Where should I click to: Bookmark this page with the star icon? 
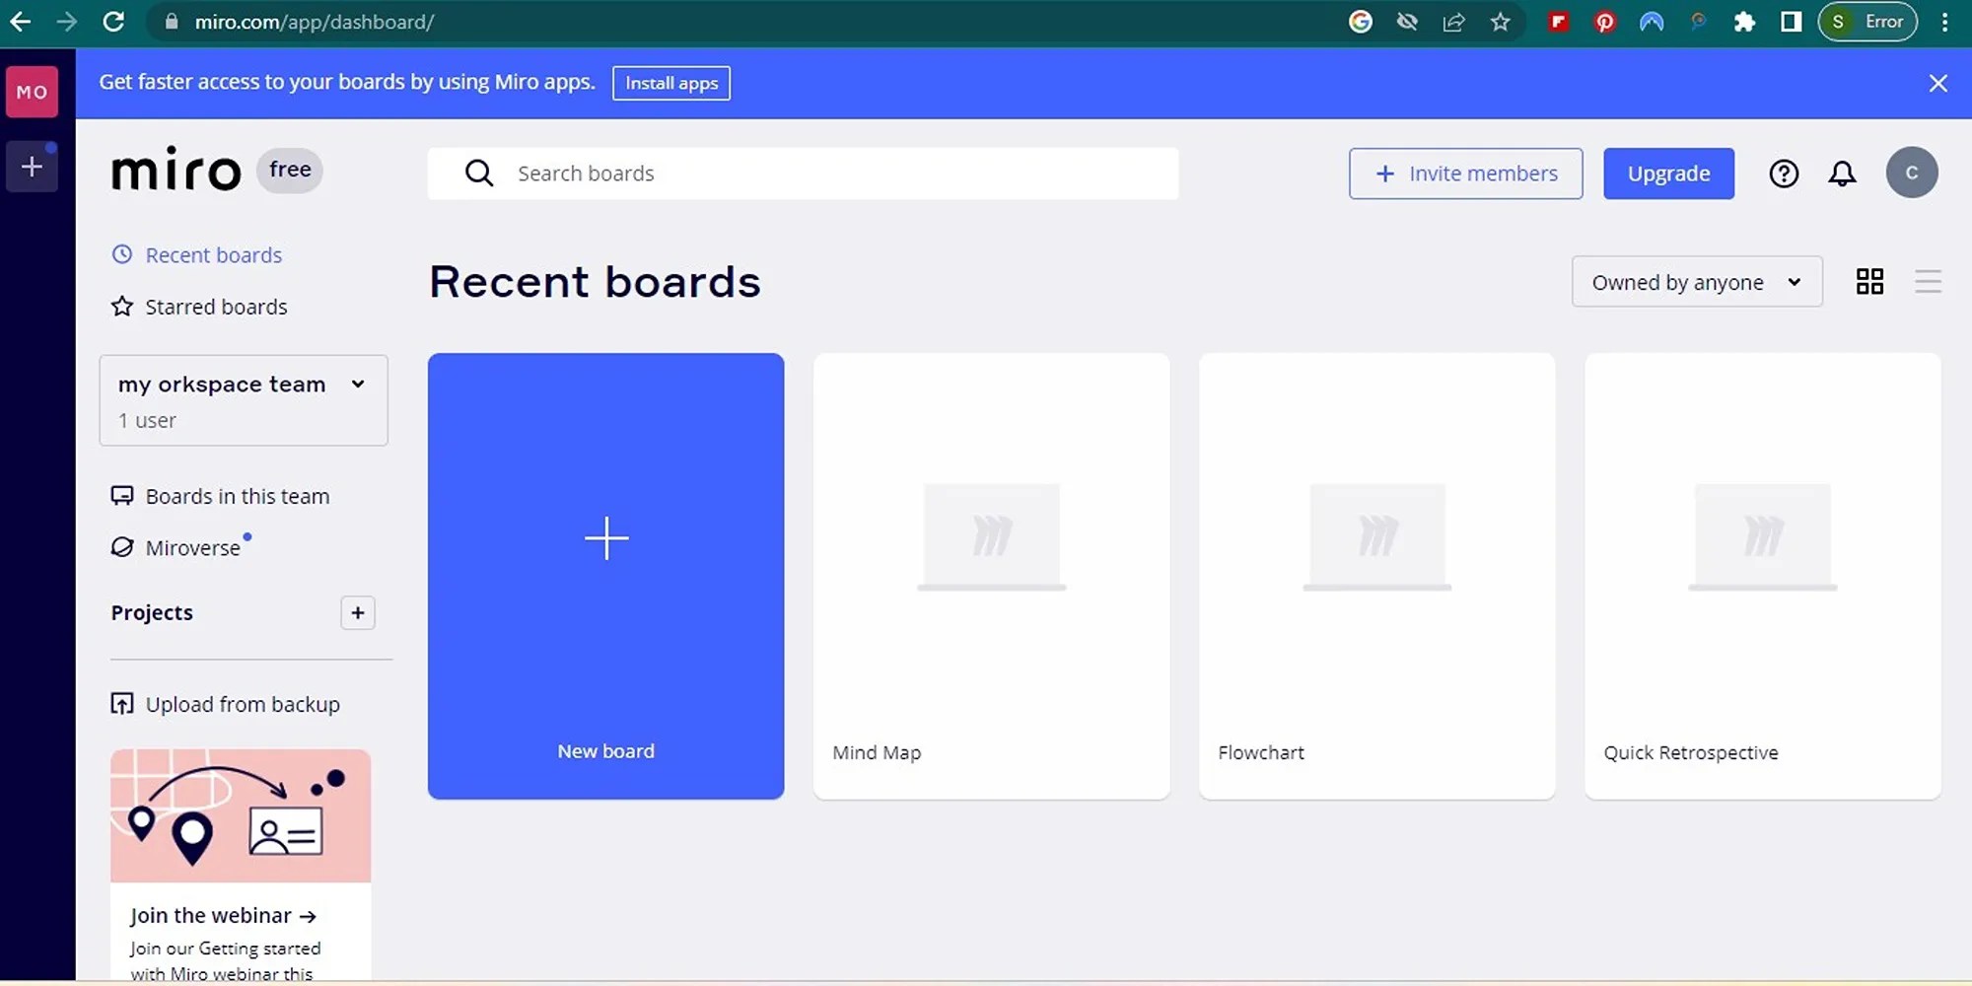[x=1500, y=22]
